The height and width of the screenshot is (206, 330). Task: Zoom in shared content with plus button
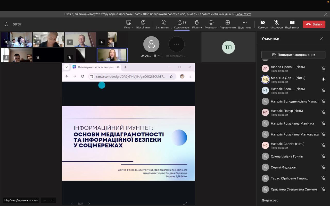click(x=52, y=200)
